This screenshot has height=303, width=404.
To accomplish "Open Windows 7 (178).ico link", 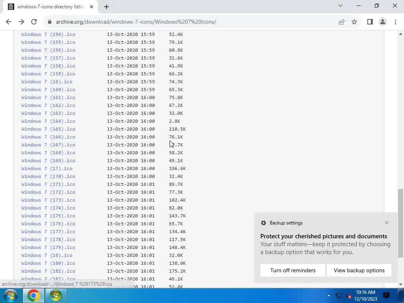I will pyautogui.click(x=48, y=239).
